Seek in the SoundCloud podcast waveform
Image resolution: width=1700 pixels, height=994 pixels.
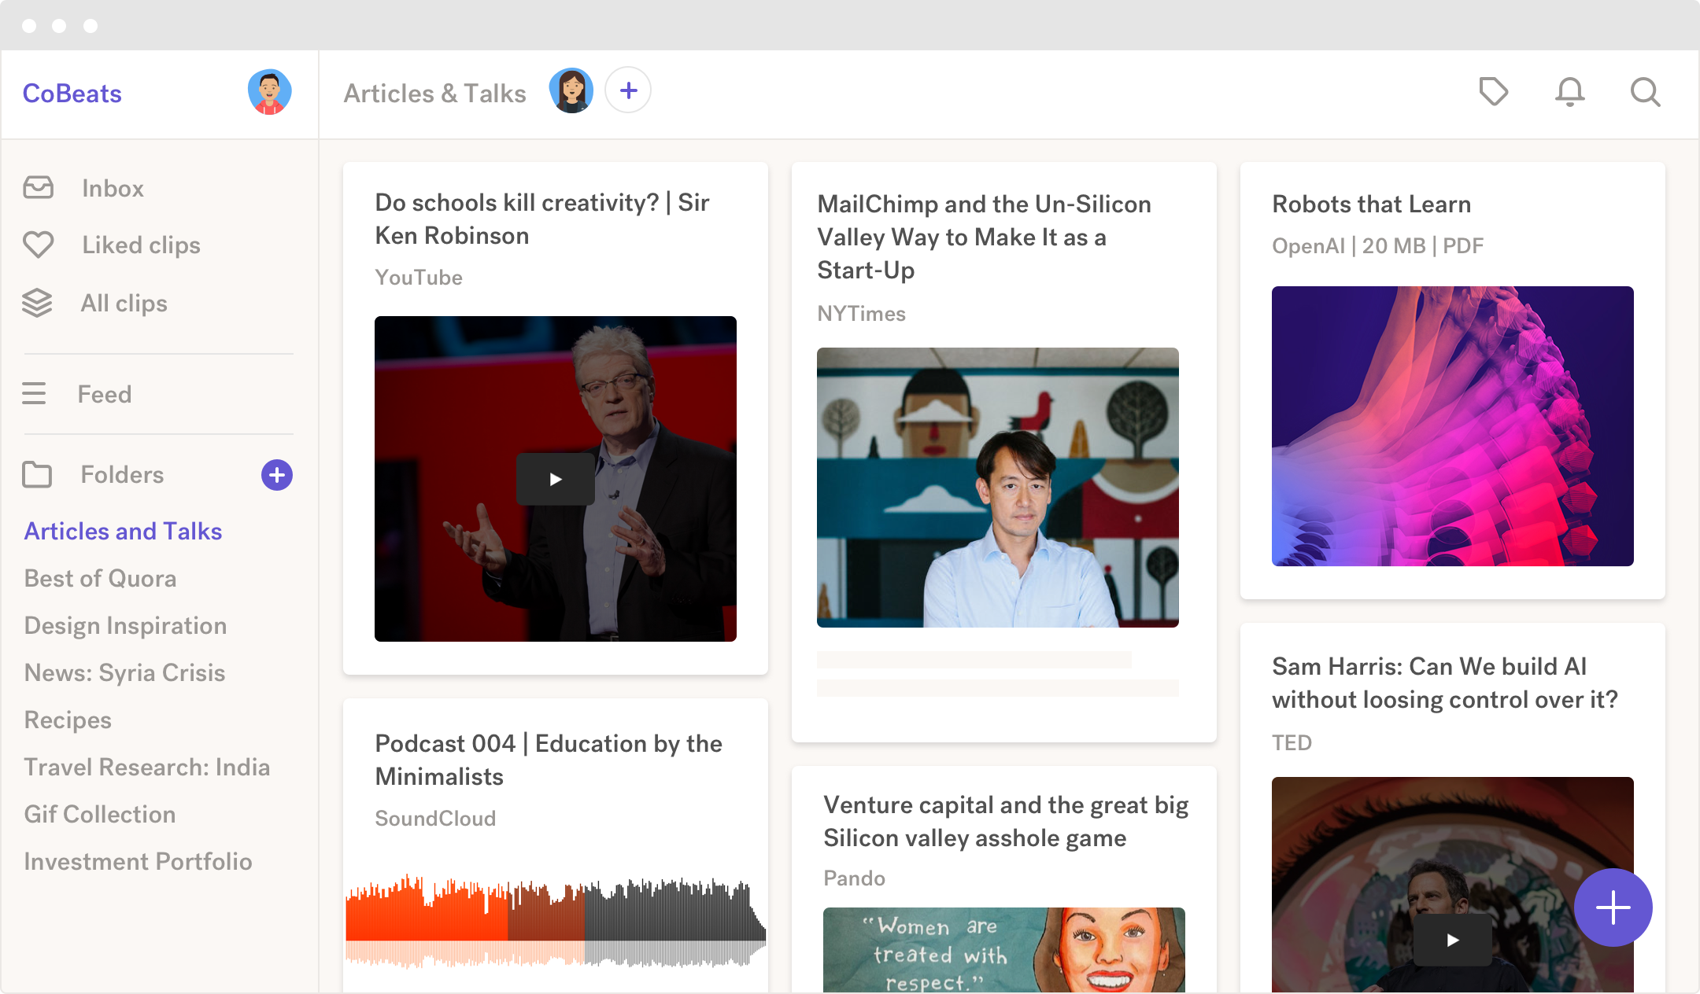point(555,920)
